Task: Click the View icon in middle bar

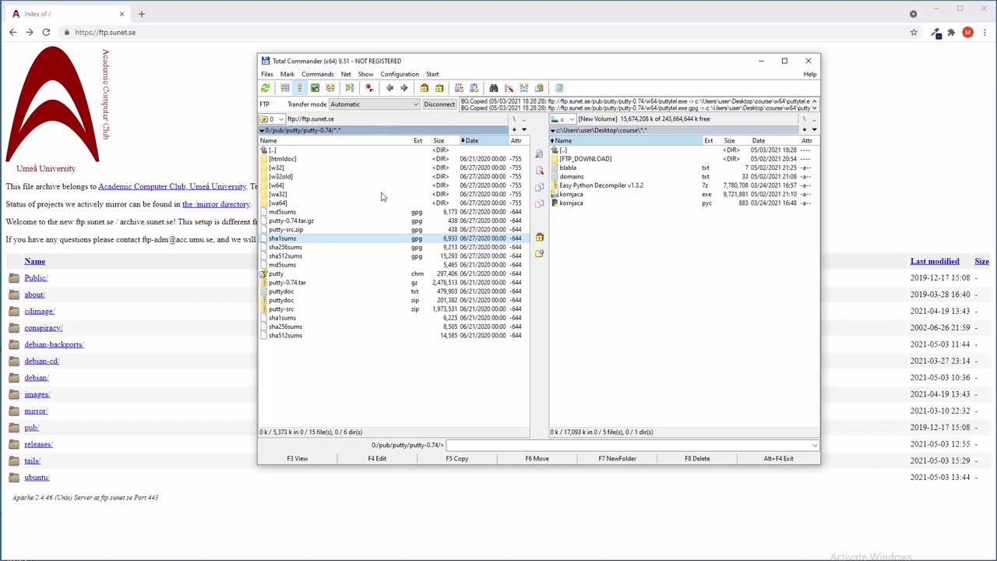Action: (539, 154)
